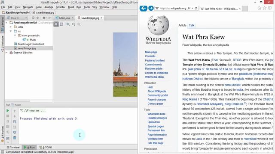Close the savedImage.jpg tab
275x154 pixels.
[x=101, y=18]
